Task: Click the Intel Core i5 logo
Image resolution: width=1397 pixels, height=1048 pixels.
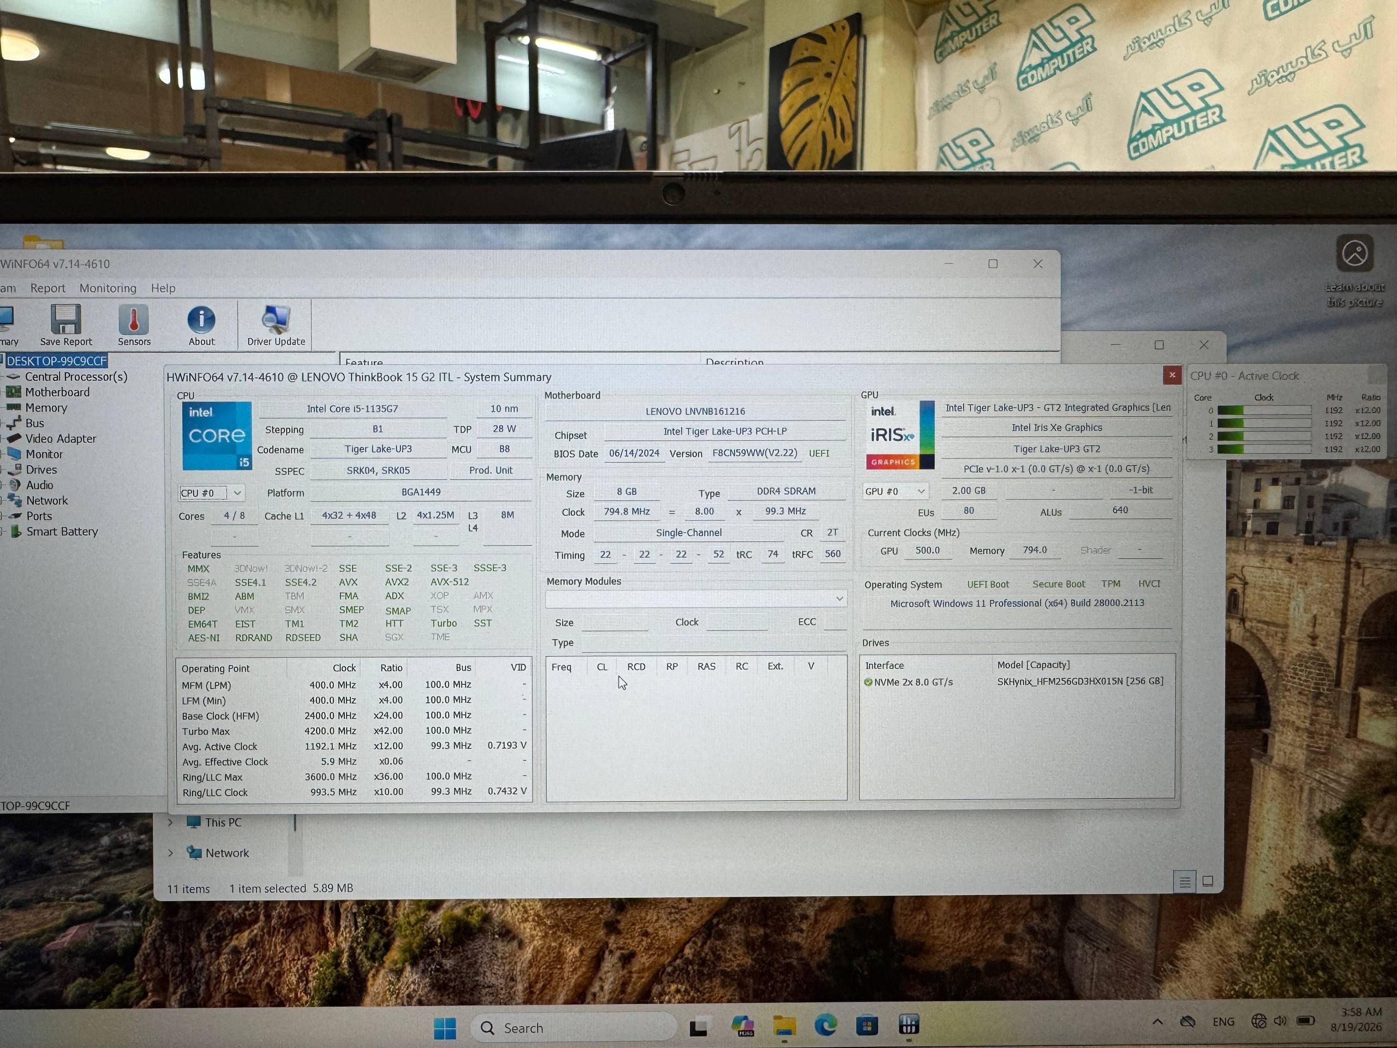Action: point(217,436)
